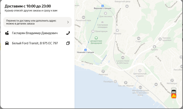
Task: Click the Luciano Hotel & SPA Sochi marker
Action: click(x=123, y=58)
